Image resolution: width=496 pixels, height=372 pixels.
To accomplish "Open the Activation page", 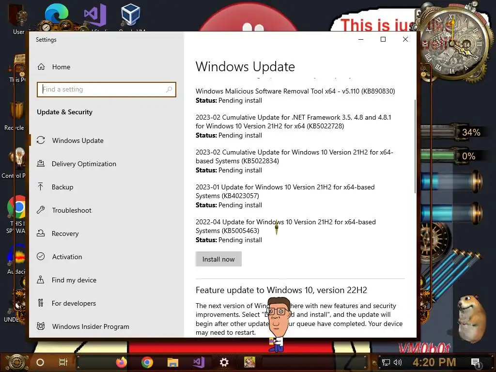I will 67,257.
